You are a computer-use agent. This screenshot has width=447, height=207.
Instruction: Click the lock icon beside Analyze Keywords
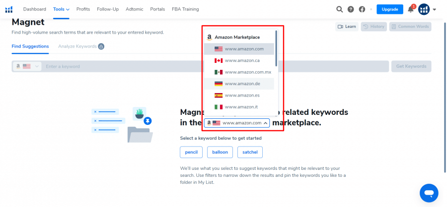pos(101,47)
